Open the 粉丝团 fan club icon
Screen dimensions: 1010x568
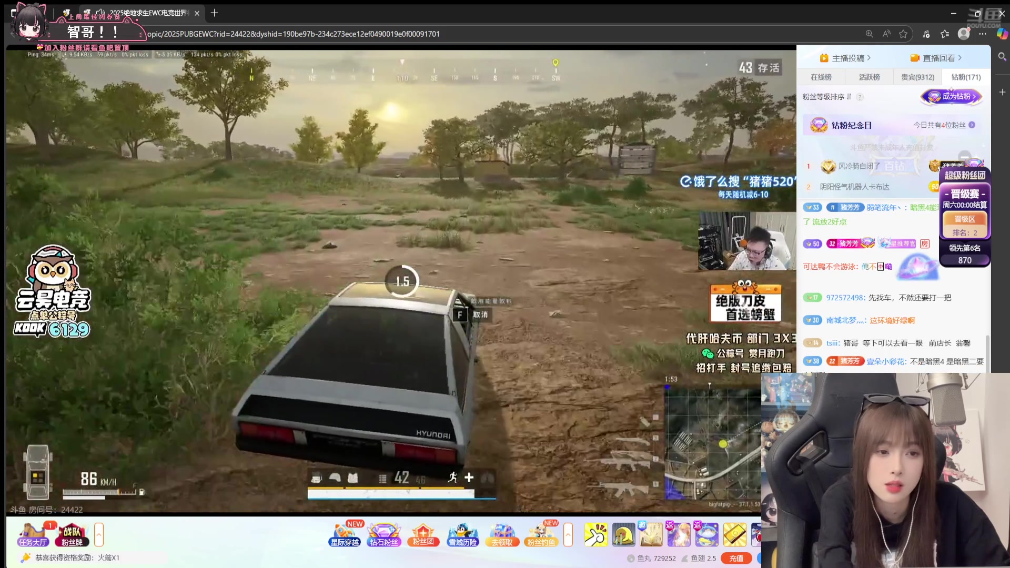(x=423, y=535)
